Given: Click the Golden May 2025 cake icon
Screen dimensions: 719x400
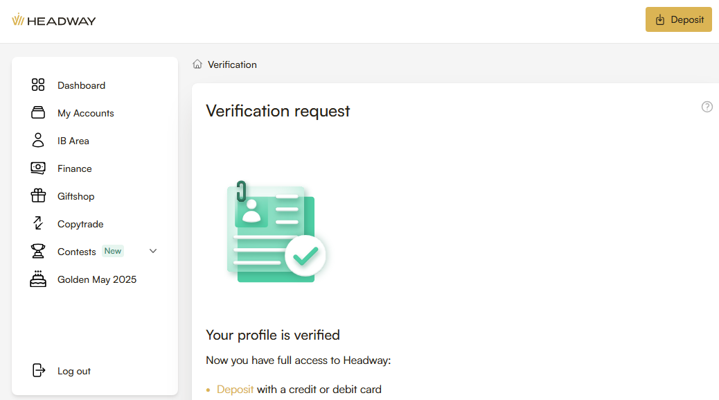Looking at the screenshot, I should (38, 279).
